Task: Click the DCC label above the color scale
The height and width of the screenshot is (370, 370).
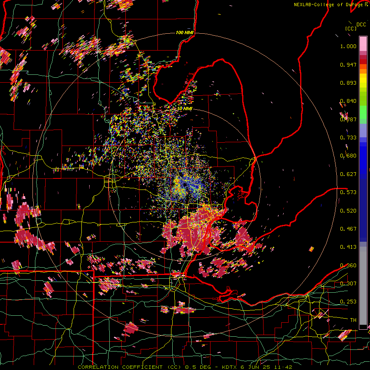Action: pos(361,25)
